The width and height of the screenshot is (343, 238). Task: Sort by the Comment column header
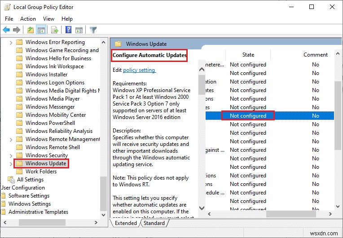pos(316,55)
